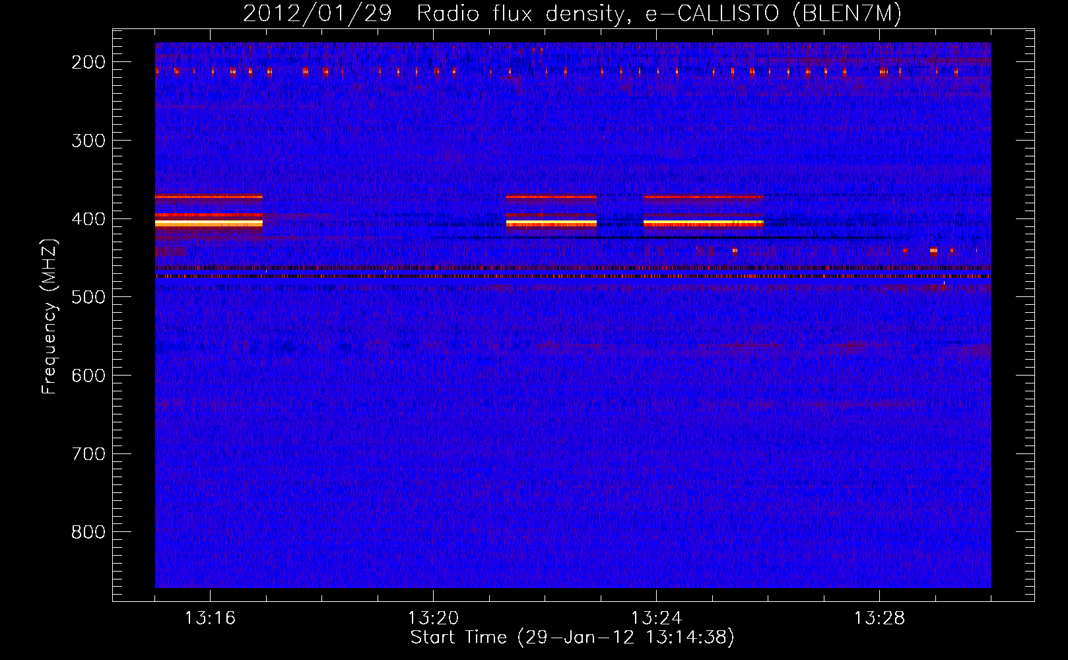Click the 300 frequency tick label
The height and width of the screenshot is (660, 1068).
tap(88, 141)
